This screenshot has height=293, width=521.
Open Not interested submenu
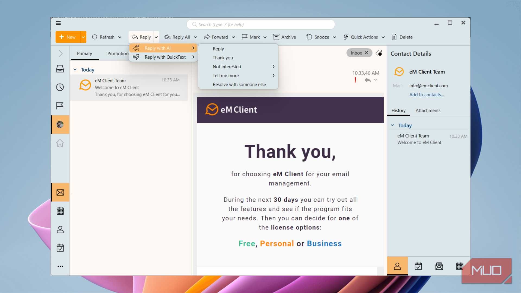coord(238,67)
